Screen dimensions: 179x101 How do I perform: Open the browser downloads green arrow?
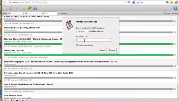(171, 3)
